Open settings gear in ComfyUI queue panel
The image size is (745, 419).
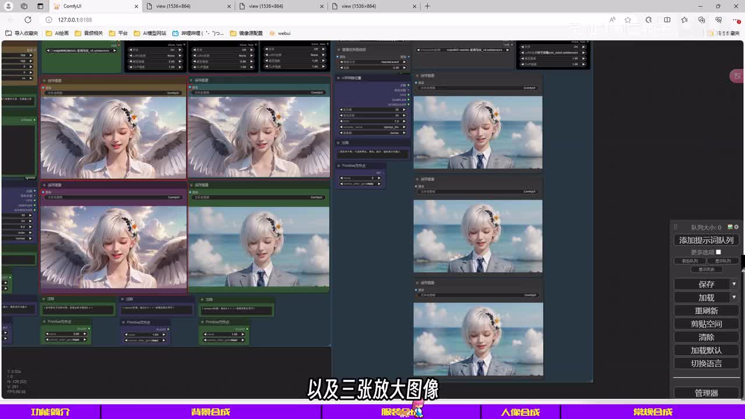[736, 227]
